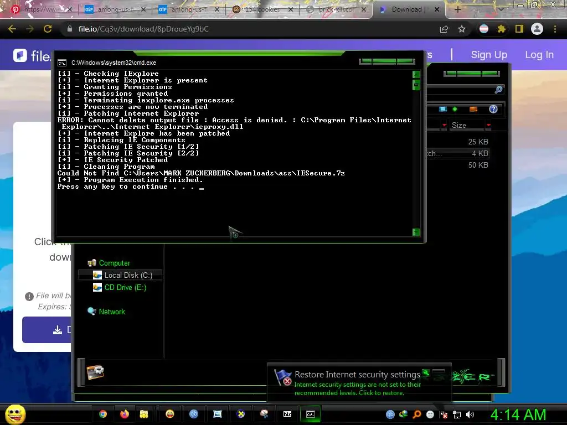Viewport: 567px width, 425px height.
Task: Open the Action Center flag tray icon
Action: coord(444,414)
